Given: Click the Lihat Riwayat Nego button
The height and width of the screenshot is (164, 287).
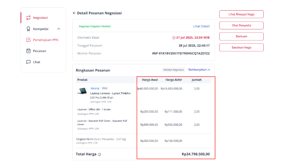Looking at the screenshot, I should point(241,14).
